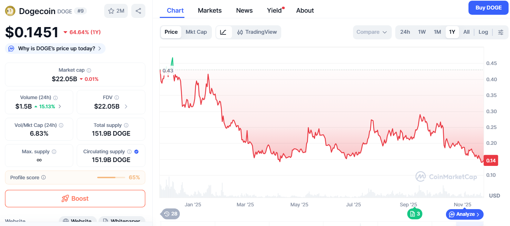The height and width of the screenshot is (226, 510).
Task: Switch to the Markets tab
Action: pos(210,11)
